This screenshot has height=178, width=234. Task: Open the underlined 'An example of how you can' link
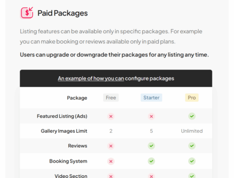(91, 78)
